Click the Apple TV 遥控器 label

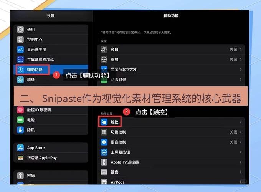125,162
